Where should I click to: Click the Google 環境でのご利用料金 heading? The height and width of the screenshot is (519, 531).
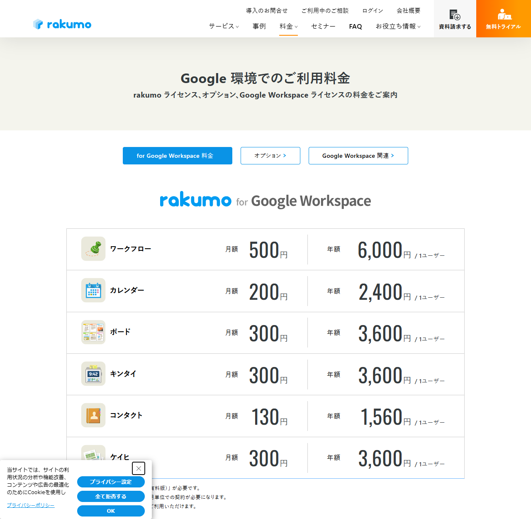coord(265,78)
